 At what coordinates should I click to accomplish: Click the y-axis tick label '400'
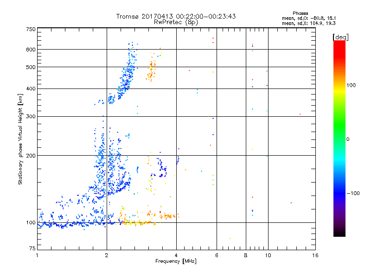31,88
